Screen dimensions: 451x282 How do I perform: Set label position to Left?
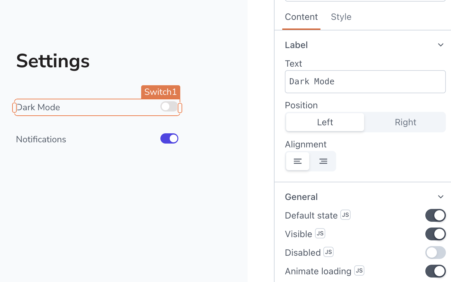(325, 122)
